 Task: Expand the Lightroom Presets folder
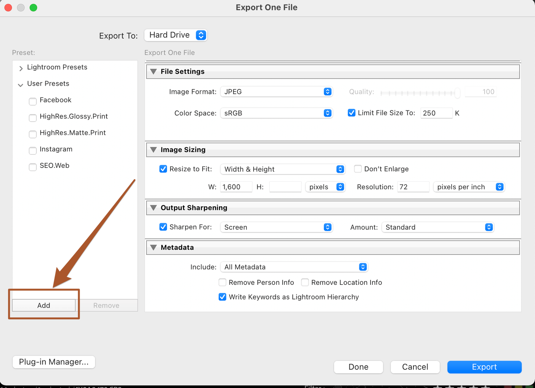coord(21,68)
